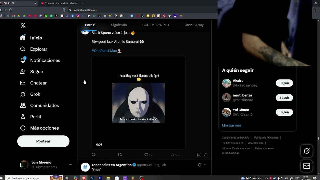Open Akairo profile avatar
The height and width of the screenshot is (180, 320).
(227, 83)
